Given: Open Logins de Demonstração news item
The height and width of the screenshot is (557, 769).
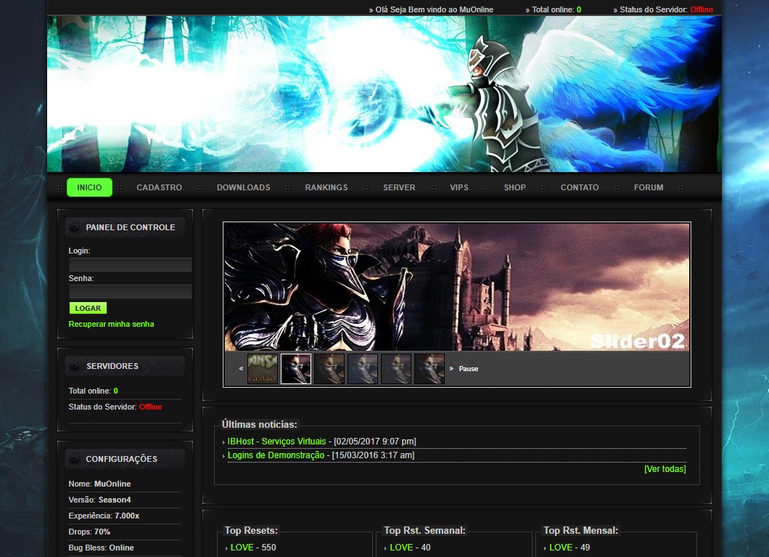Looking at the screenshot, I should coord(276,455).
